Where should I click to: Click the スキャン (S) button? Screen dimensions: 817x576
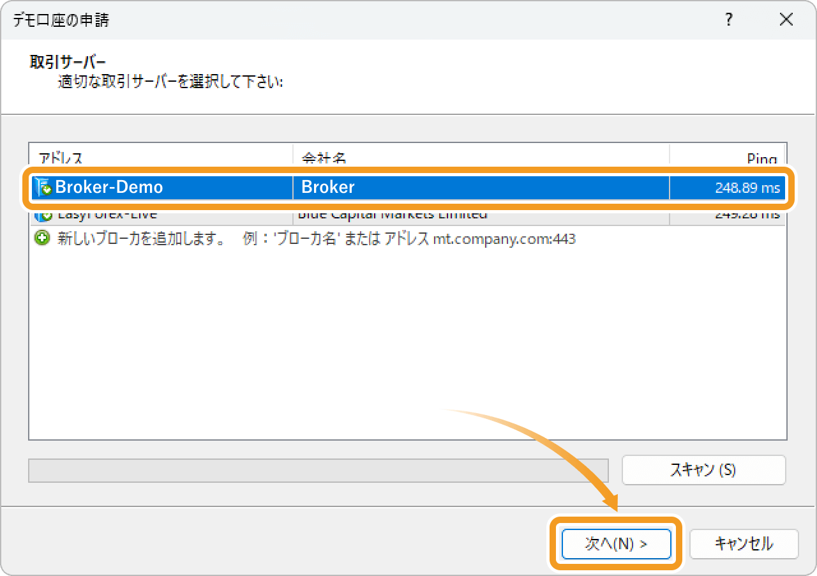pos(703,470)
